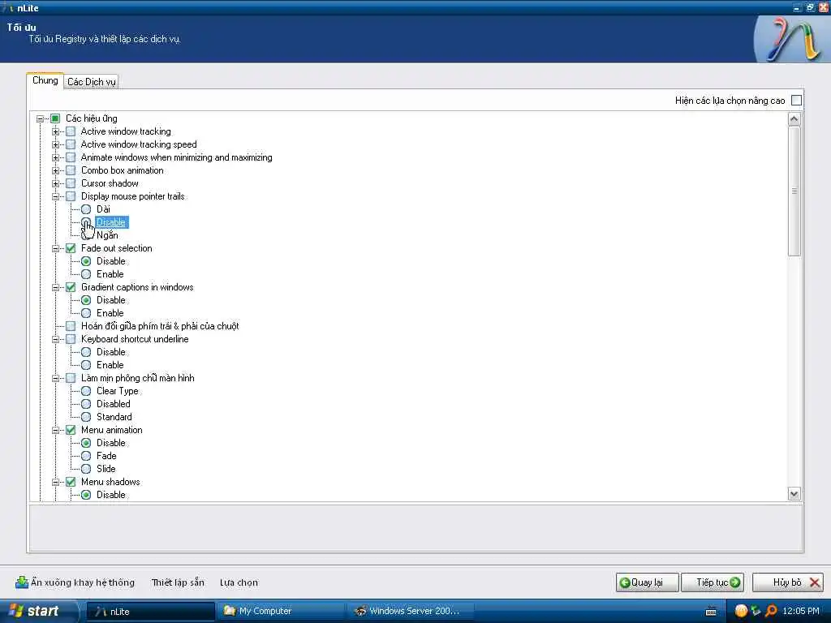This screenshot has height=623, width=831.
Task: Select Clear Type font smoothing option
Action: click(x=86, y=391)
